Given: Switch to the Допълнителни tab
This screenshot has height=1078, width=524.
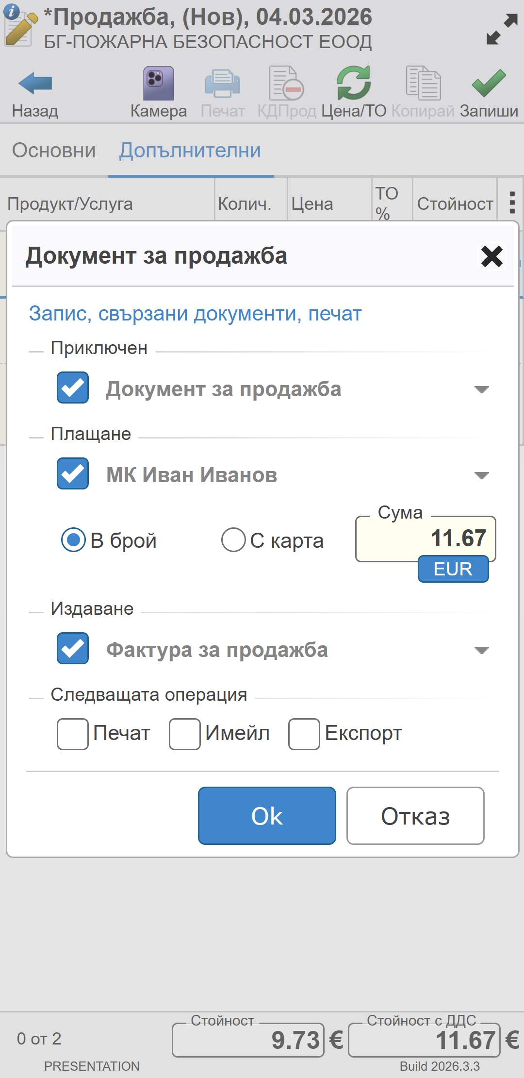Looking at the screenshot, I should [190, 151].
